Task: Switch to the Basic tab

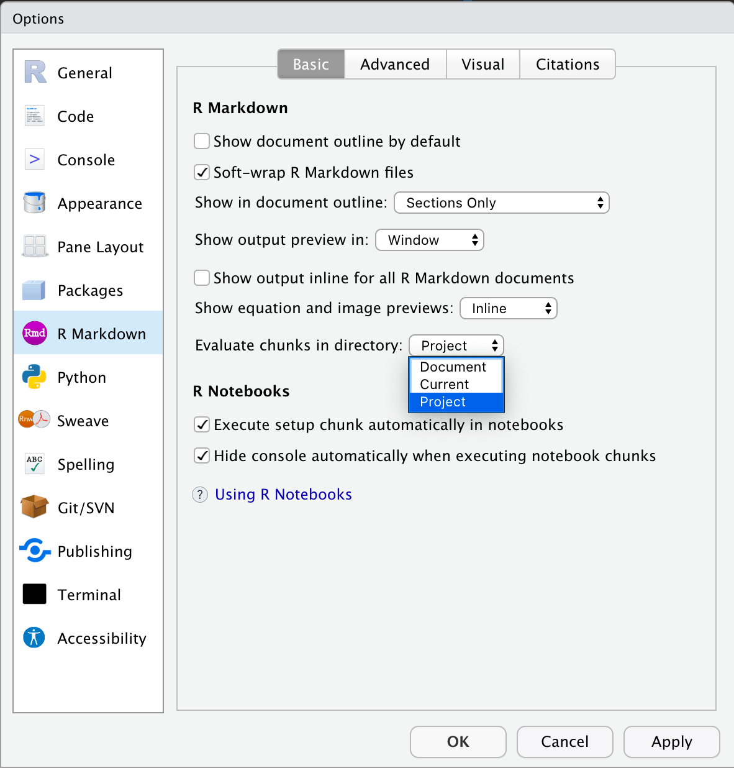Action: [311, 64]
